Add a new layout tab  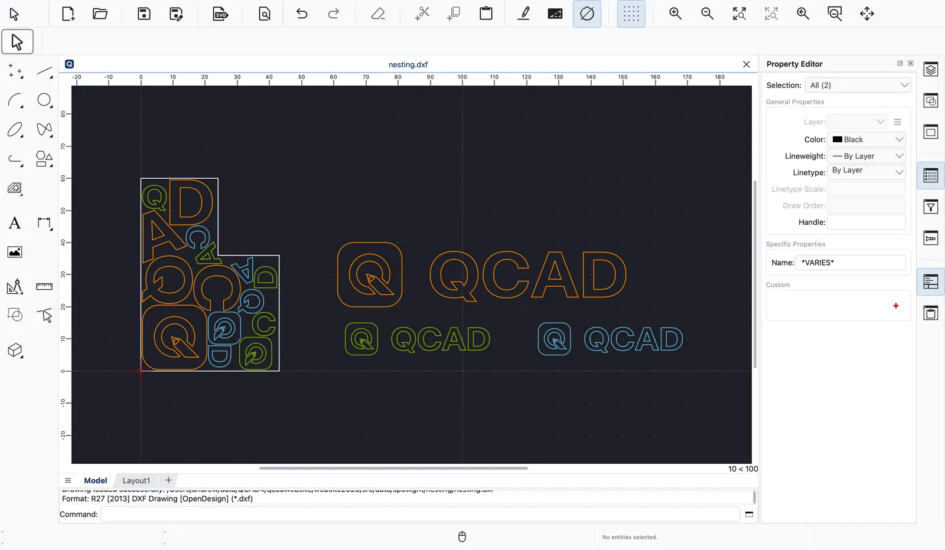coord(168,480)
